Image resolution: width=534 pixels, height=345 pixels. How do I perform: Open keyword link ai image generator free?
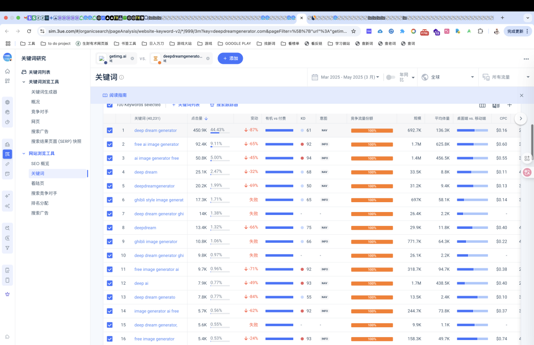[157, 158]
